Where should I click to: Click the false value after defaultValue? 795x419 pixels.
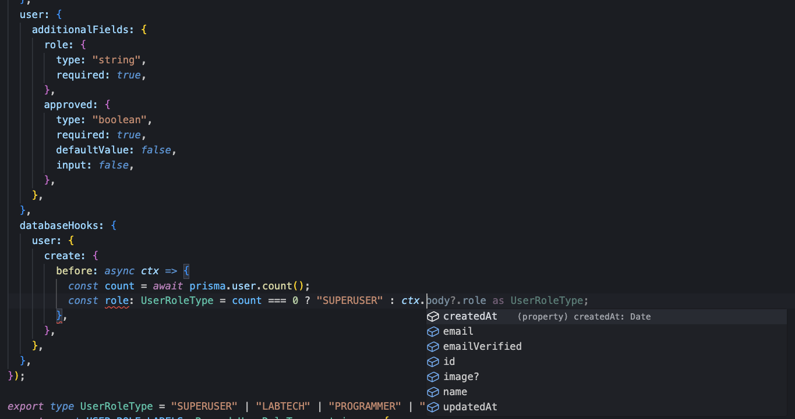156,150
